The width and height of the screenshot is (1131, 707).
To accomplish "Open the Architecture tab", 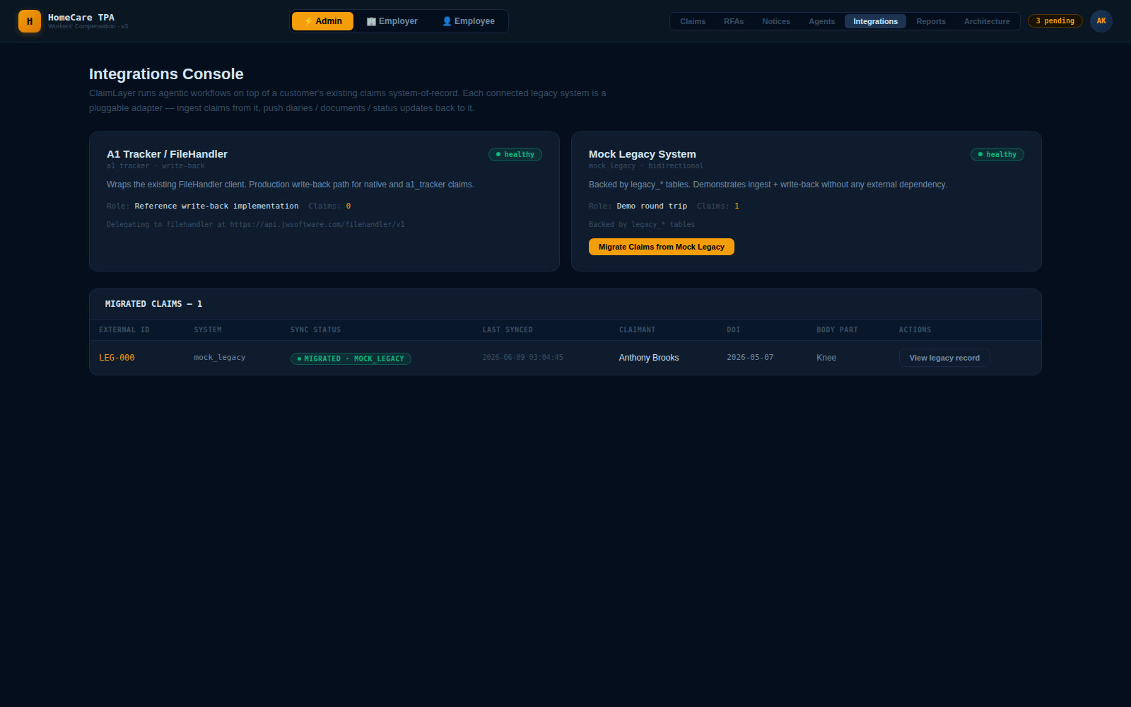I will point(987,21).
